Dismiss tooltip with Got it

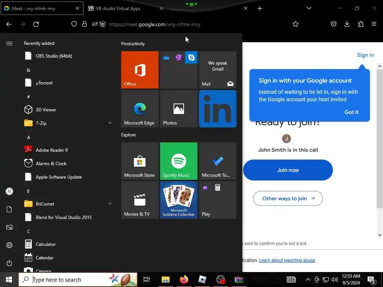click(352, 112)
